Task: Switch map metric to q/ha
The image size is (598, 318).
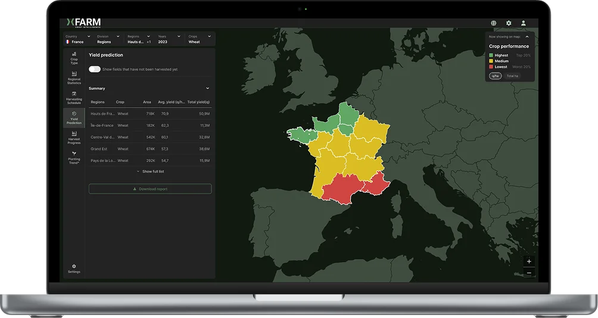Action: click(x=495, y=76)
